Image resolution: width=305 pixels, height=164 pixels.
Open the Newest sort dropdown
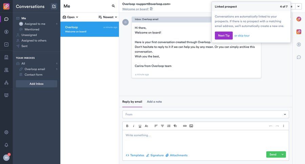pyautogui.click(x=108, y=17)
